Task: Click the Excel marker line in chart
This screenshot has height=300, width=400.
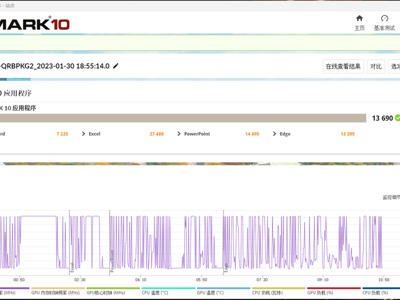Action: click(69, 242)
